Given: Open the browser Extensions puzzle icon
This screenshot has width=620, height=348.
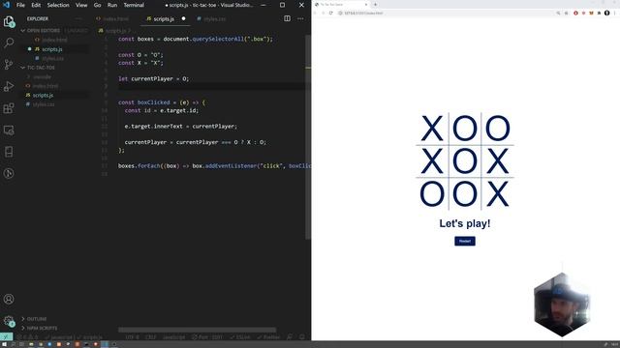Looking at the screenshot, I should coord(599,13).
